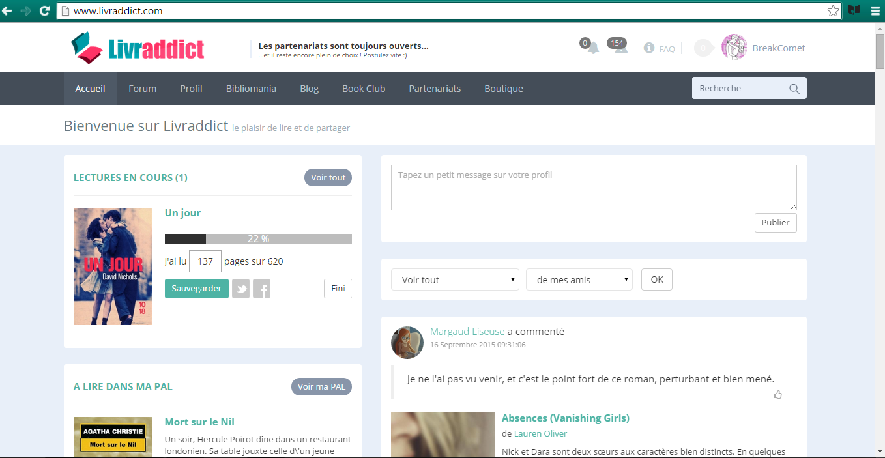Open the message bubble counter showing 0
Viewport: 885px width, 458px height.
(704, 48)
